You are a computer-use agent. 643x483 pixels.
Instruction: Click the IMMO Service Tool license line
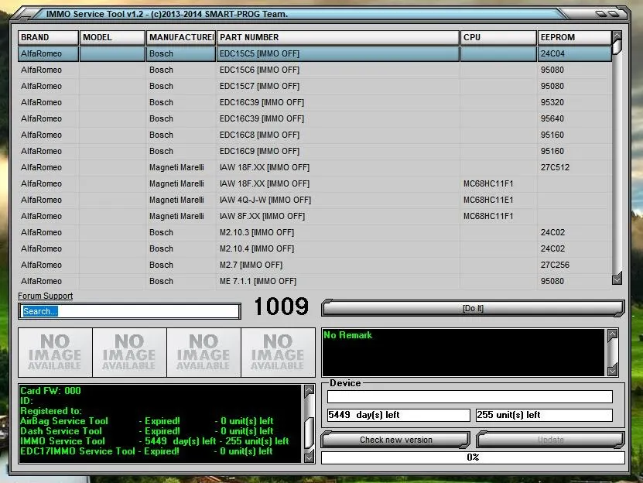pyautogui.click(x=155, y=441)
